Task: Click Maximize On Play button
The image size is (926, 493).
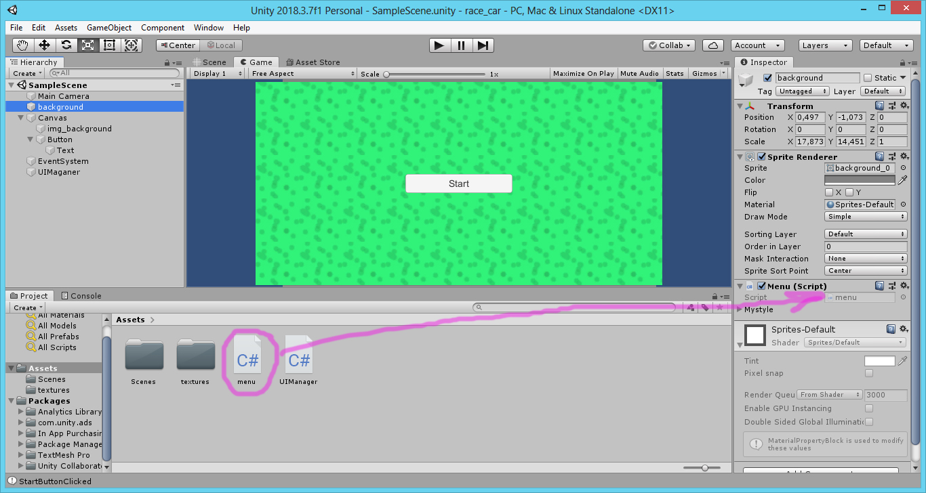Action: click(x=584, y=73)
